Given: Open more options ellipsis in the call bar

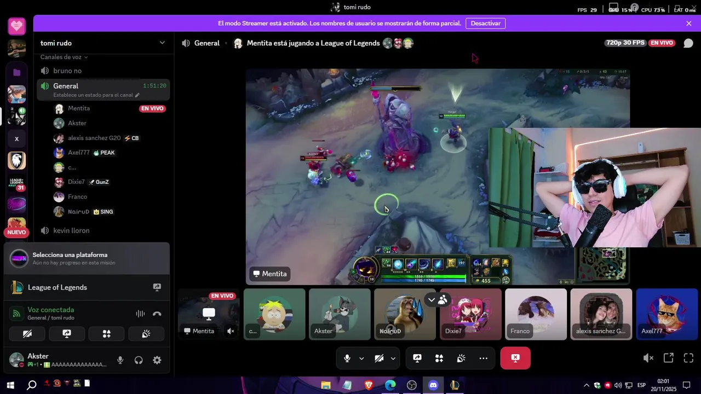Looking at the screenshot, I should [x=483, y=358].
